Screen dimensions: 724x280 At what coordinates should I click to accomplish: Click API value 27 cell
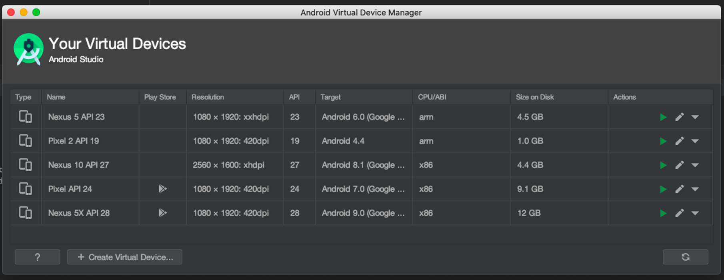point(300,165)
